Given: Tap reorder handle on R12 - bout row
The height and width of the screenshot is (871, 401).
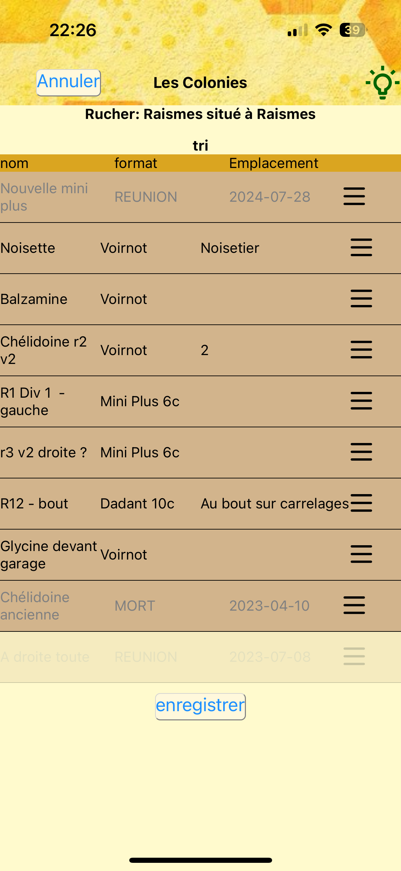Looking at the screenshot, I should pyautogui.click(x=361, y=503).
